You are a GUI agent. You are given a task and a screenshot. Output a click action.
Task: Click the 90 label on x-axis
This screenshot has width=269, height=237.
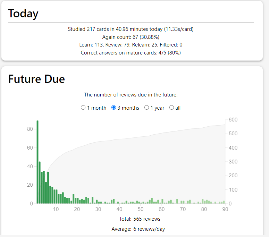coord(225,209)
